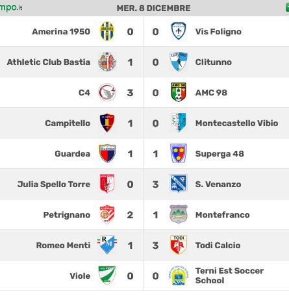Open the Superga 48 shield logo
This screenshot has height=295, width=289.
click(x=179, y=153)
